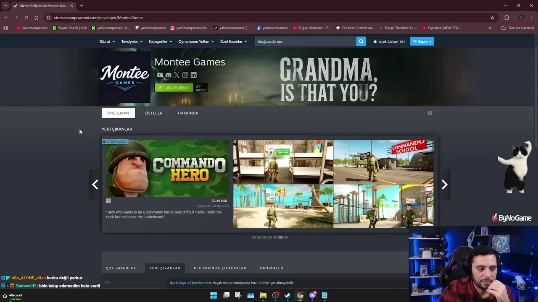Viewport: 538px width, 302px height.
Task: Open the Montee Games logo avatar
Action: (125, 77)
